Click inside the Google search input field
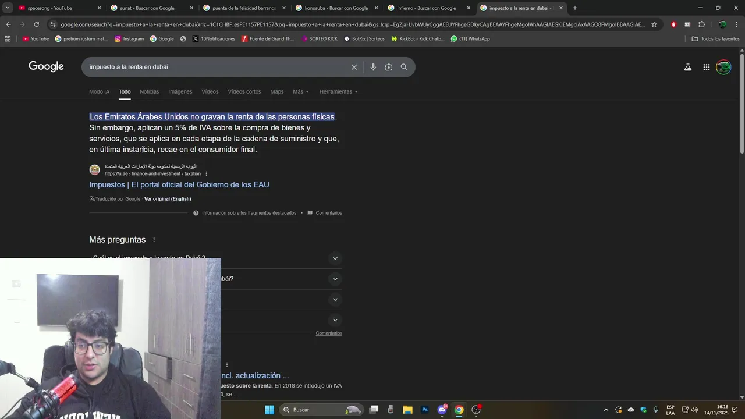The width and height of the screenshot is (745, 419). [215, 67]
